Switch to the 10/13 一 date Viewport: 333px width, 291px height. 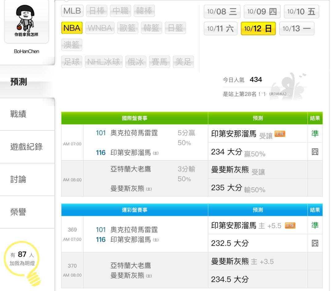pos(295,29)
